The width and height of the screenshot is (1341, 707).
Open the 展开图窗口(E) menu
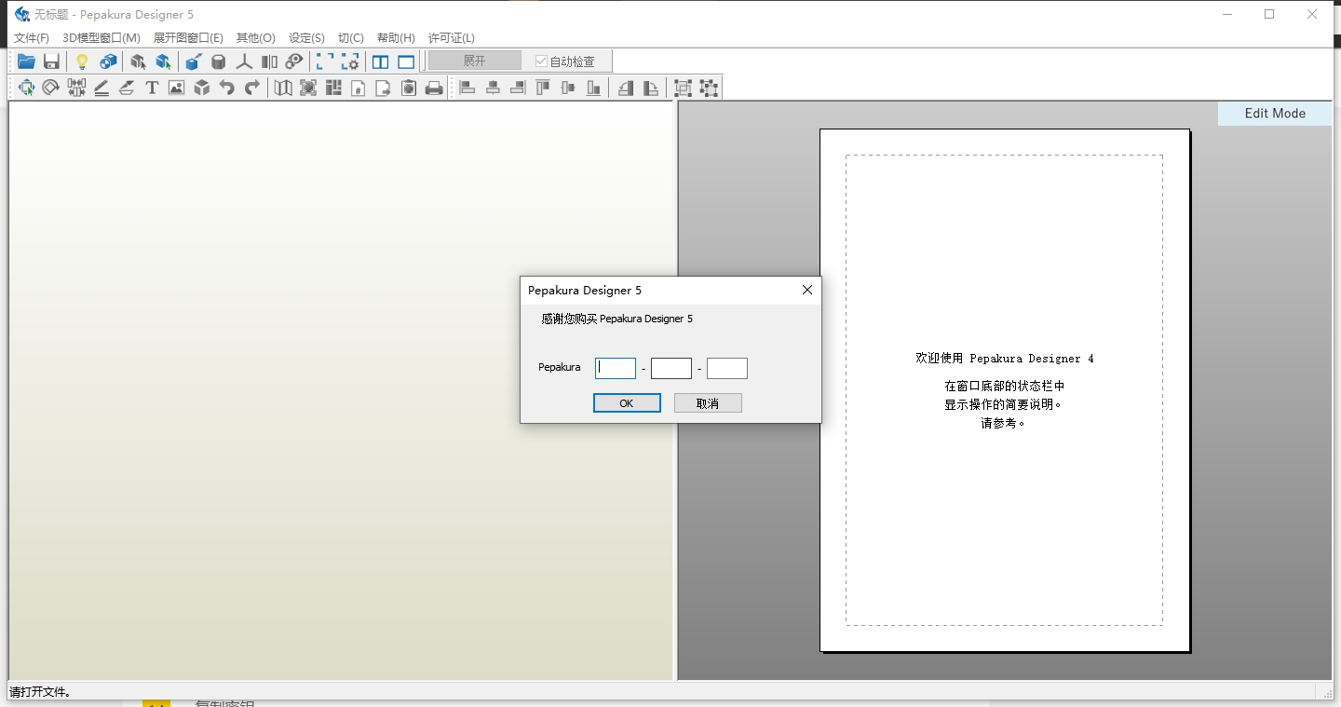coord(188,38)
